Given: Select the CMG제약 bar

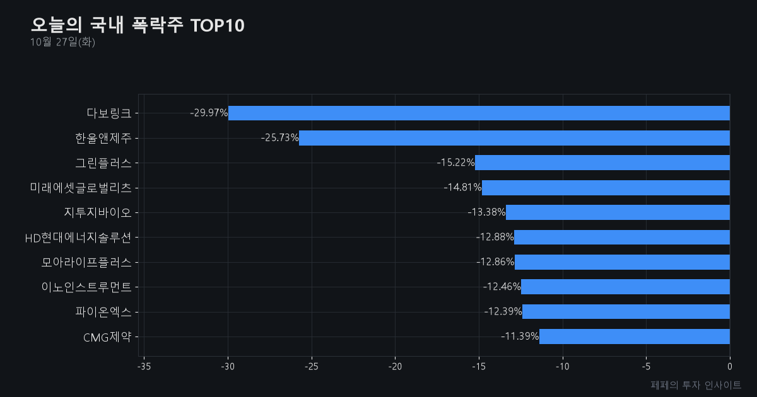Looking at the screenshot, I should [635, 337].
